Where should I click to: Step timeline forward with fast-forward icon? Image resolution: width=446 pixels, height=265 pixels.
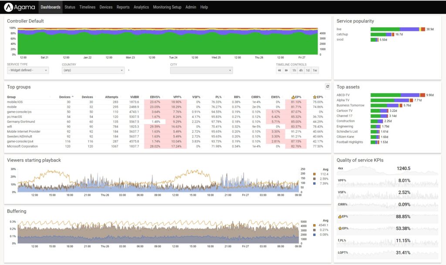click(286, 70)
